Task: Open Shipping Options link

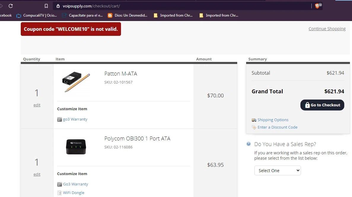Action: coord(273,120)
